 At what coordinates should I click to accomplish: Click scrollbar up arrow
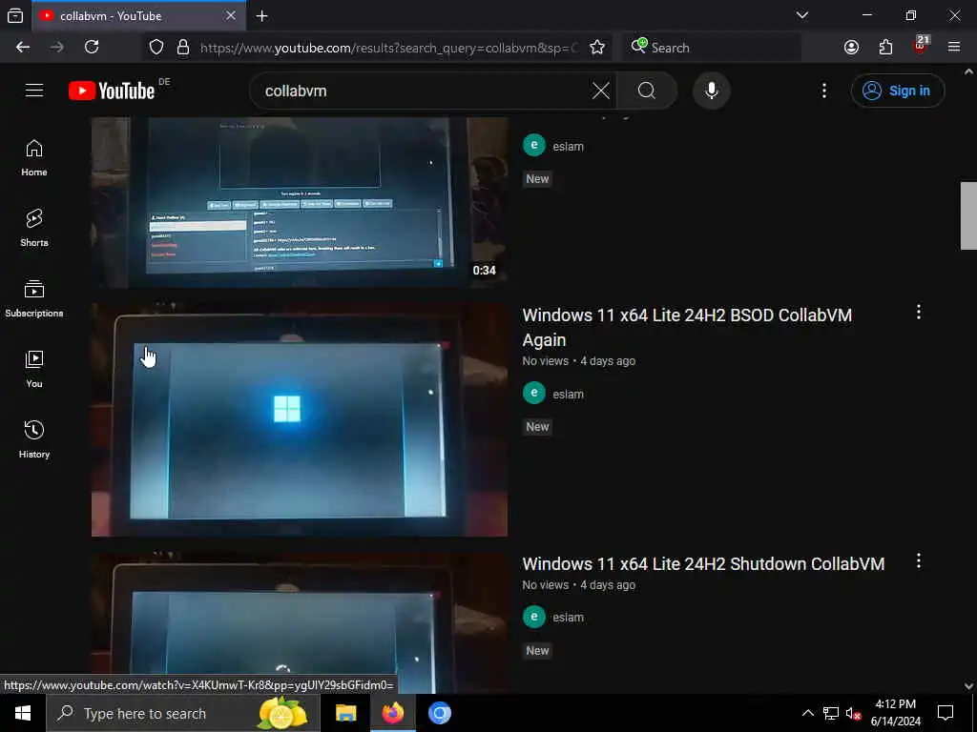point(968,71)
